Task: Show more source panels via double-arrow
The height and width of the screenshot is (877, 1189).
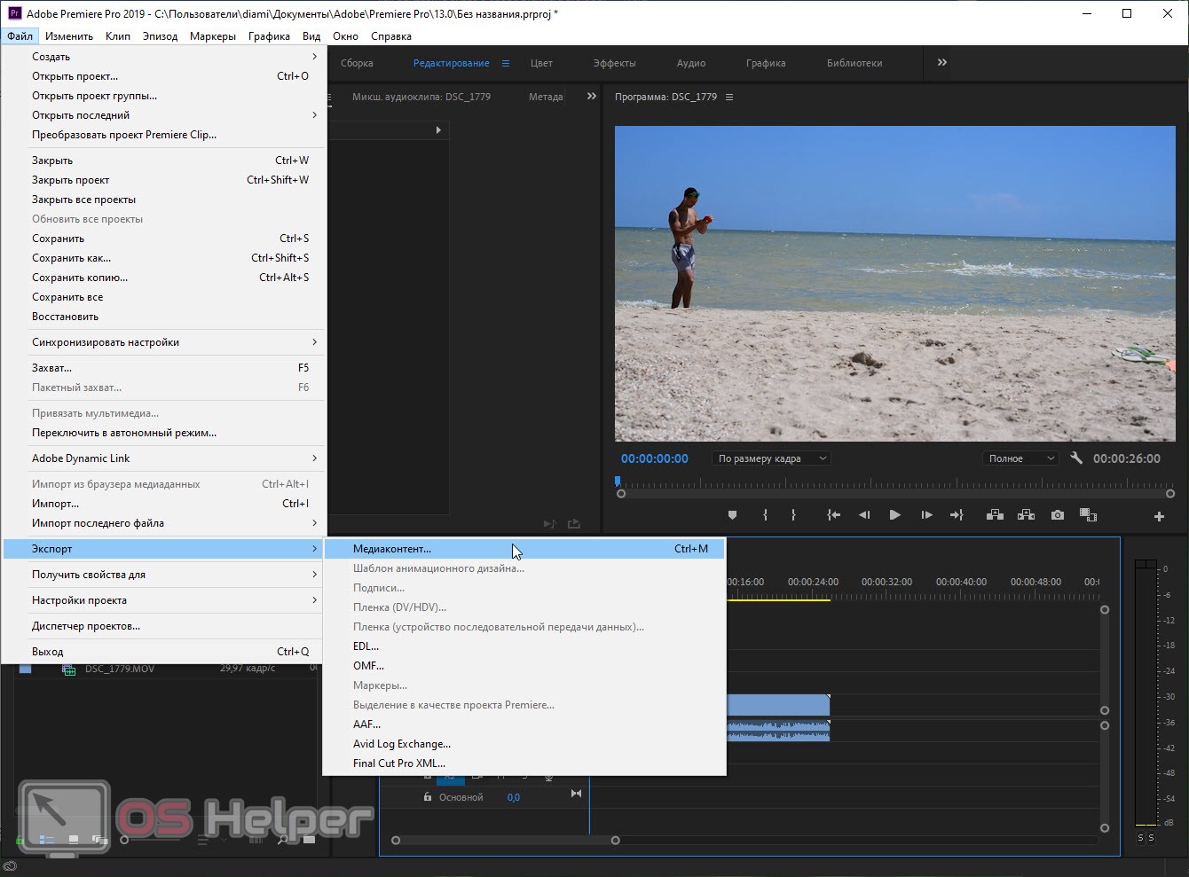Action: pyautogui.click(x=592, y=96)
